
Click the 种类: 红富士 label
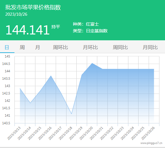click(x=86, y=24)
